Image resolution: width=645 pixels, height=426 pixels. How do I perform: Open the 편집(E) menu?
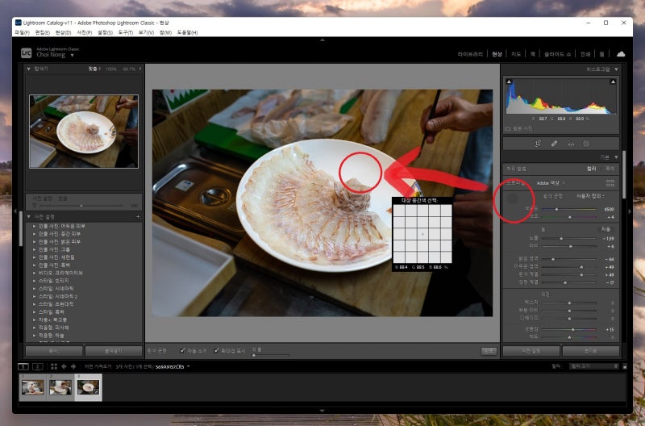(43, 32)
